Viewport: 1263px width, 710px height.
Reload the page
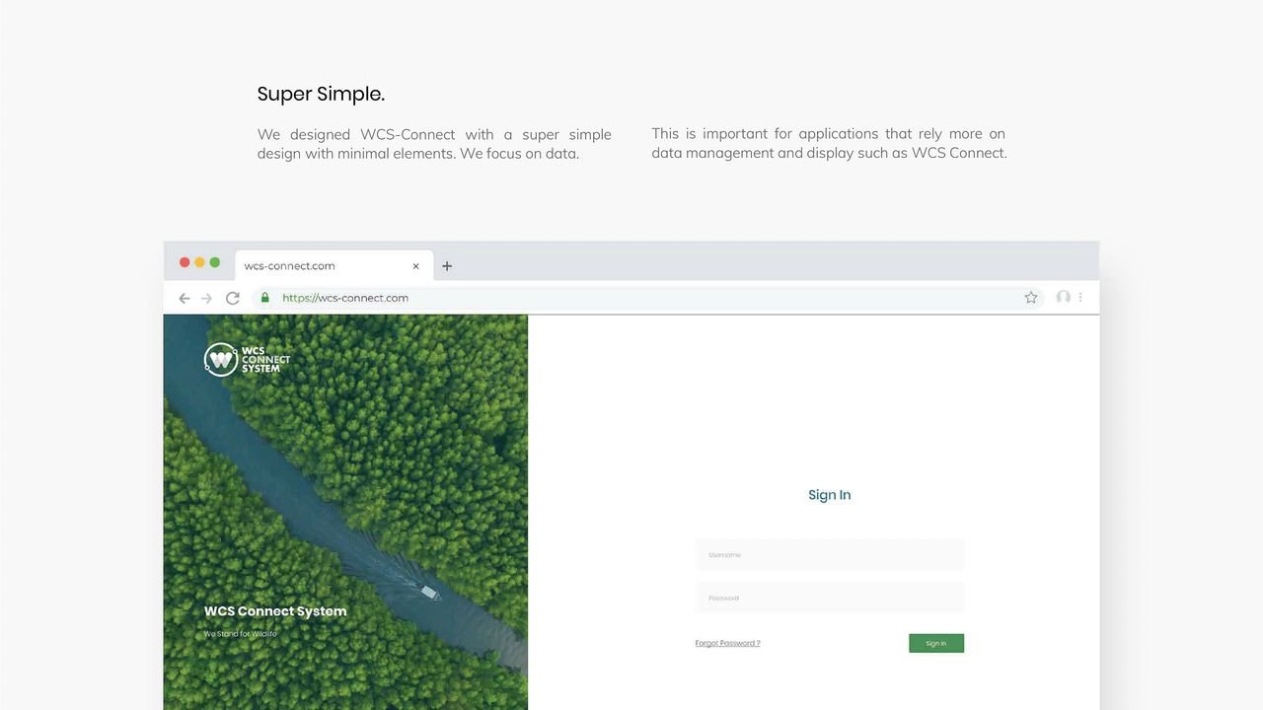coord(233,297)
